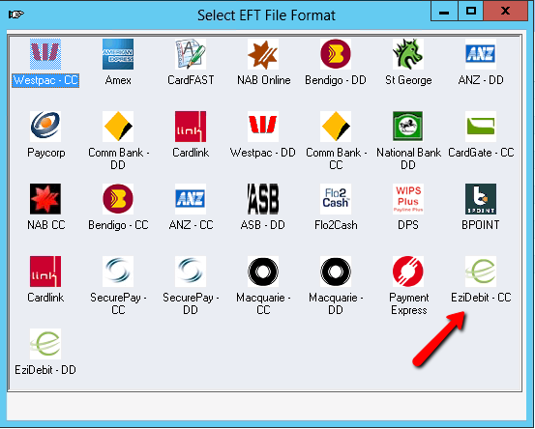Select the Westpac - DD icon
This screenshot has height=429, width=535.
pos(263,127)
